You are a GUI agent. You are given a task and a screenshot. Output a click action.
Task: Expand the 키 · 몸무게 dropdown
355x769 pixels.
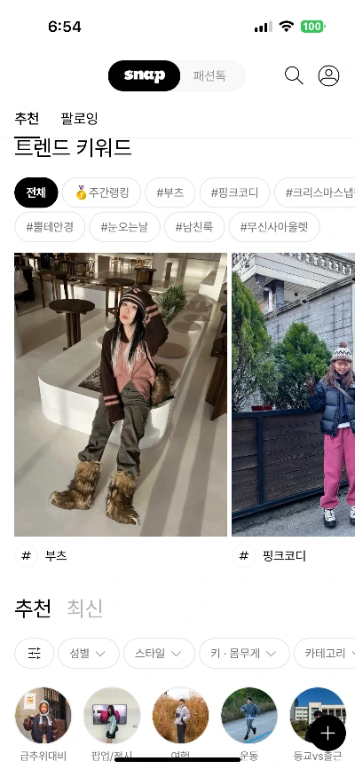pos(244,654)
